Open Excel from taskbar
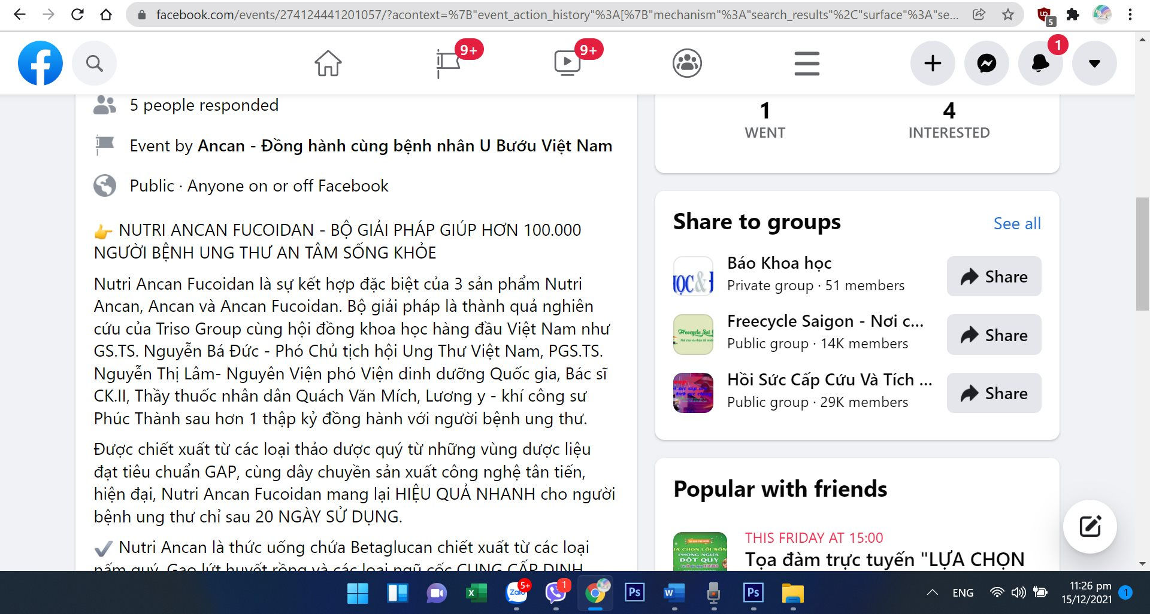 (x=476, y=593)
